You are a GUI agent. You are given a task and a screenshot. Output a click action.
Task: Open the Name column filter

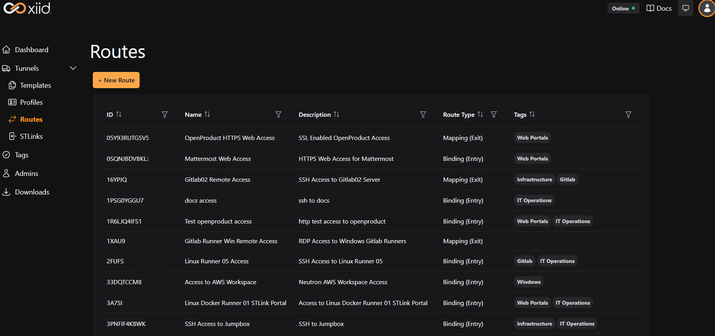click(278, 114)
